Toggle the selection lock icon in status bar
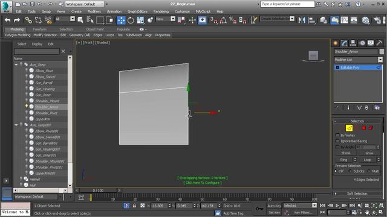The height and width of the screenshot is (217, 387). pyautogui.click(x=134, y=206)
